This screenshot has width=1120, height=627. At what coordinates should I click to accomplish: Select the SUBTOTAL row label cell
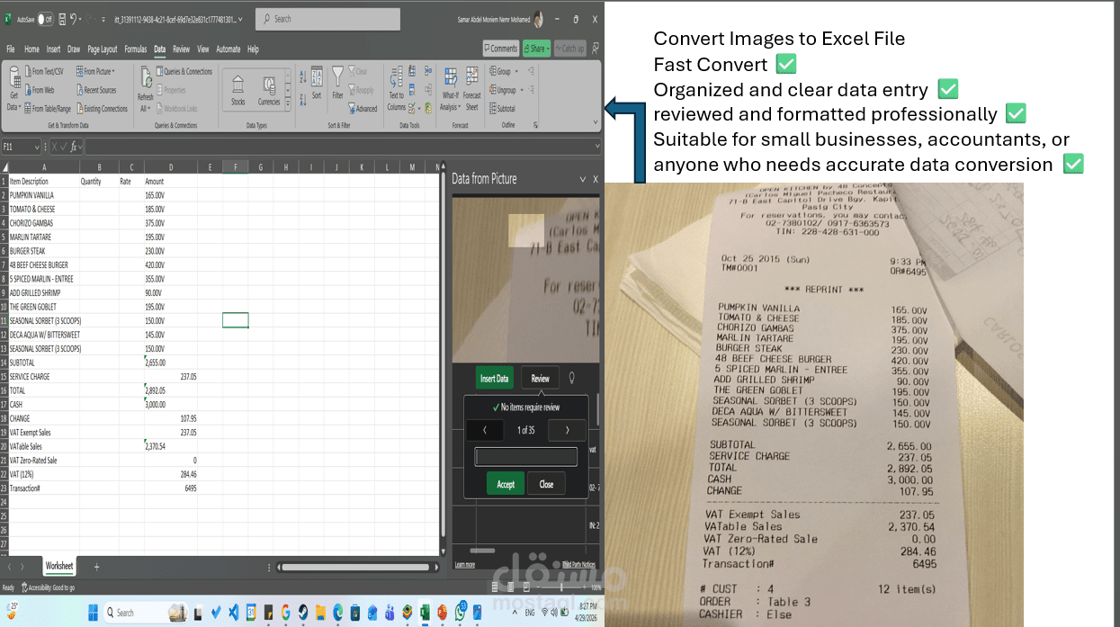43,363
